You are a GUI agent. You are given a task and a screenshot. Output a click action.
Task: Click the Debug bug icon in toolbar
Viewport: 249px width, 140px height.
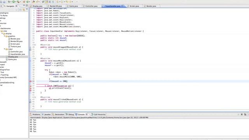click(9, 2)
